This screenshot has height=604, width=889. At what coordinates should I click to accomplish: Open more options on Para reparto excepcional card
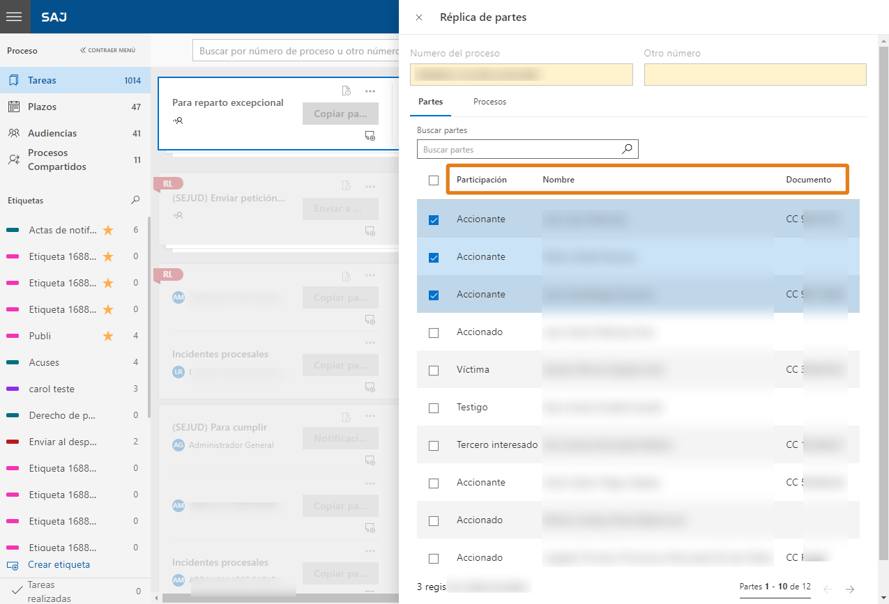point(370,91)
